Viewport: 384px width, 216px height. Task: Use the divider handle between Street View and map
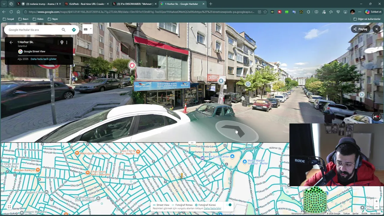coord(192,143)
